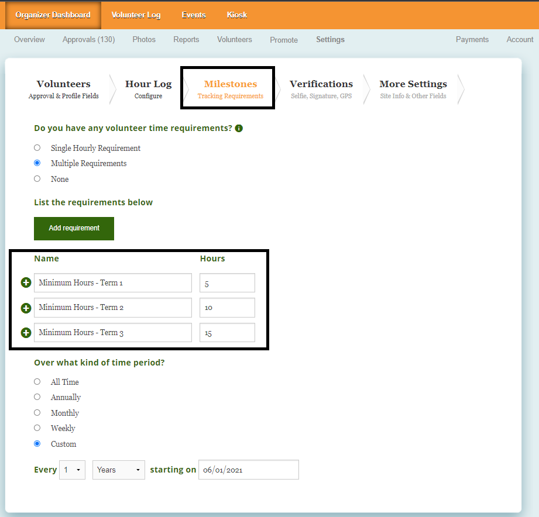The height and width of the screenshot is (517, 539).
Task: Open the info icon next to time requirements question
Action: [239, 128]
